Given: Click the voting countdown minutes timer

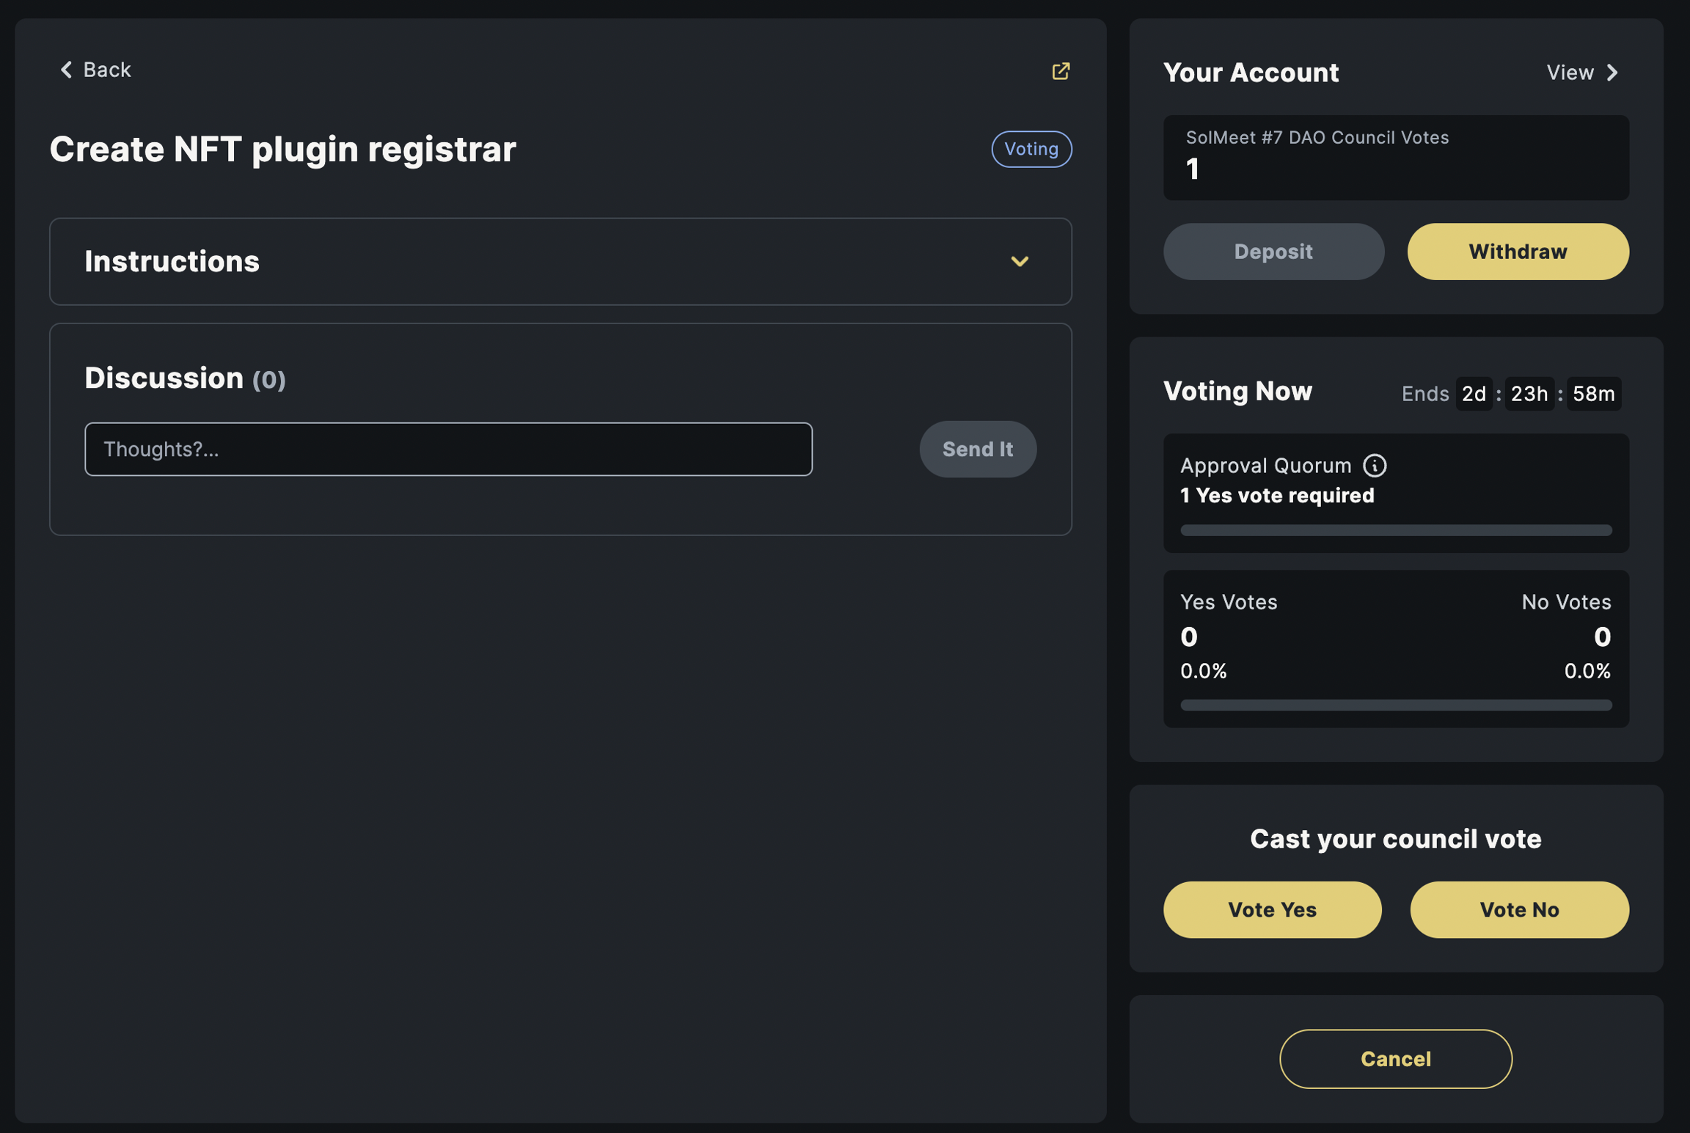Looking at the screenshot, I should pos(1593,394).
